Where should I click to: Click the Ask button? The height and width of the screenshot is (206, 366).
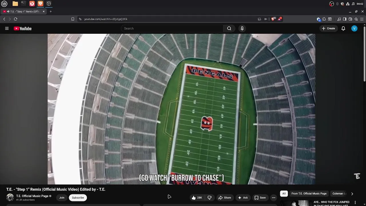243,198
